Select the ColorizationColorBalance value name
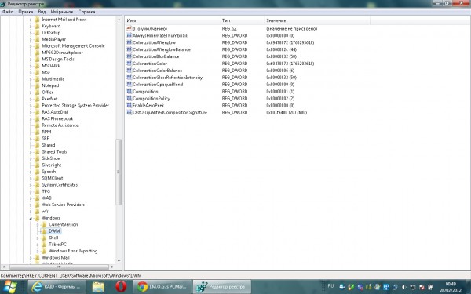471x294 pixels. (158, 71)
